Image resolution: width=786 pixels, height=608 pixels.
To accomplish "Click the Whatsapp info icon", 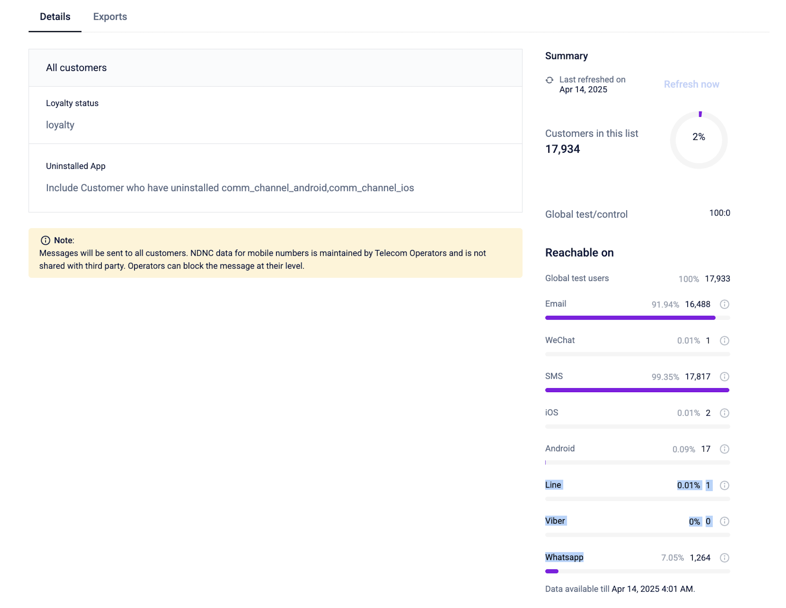I will pos(724,558).
